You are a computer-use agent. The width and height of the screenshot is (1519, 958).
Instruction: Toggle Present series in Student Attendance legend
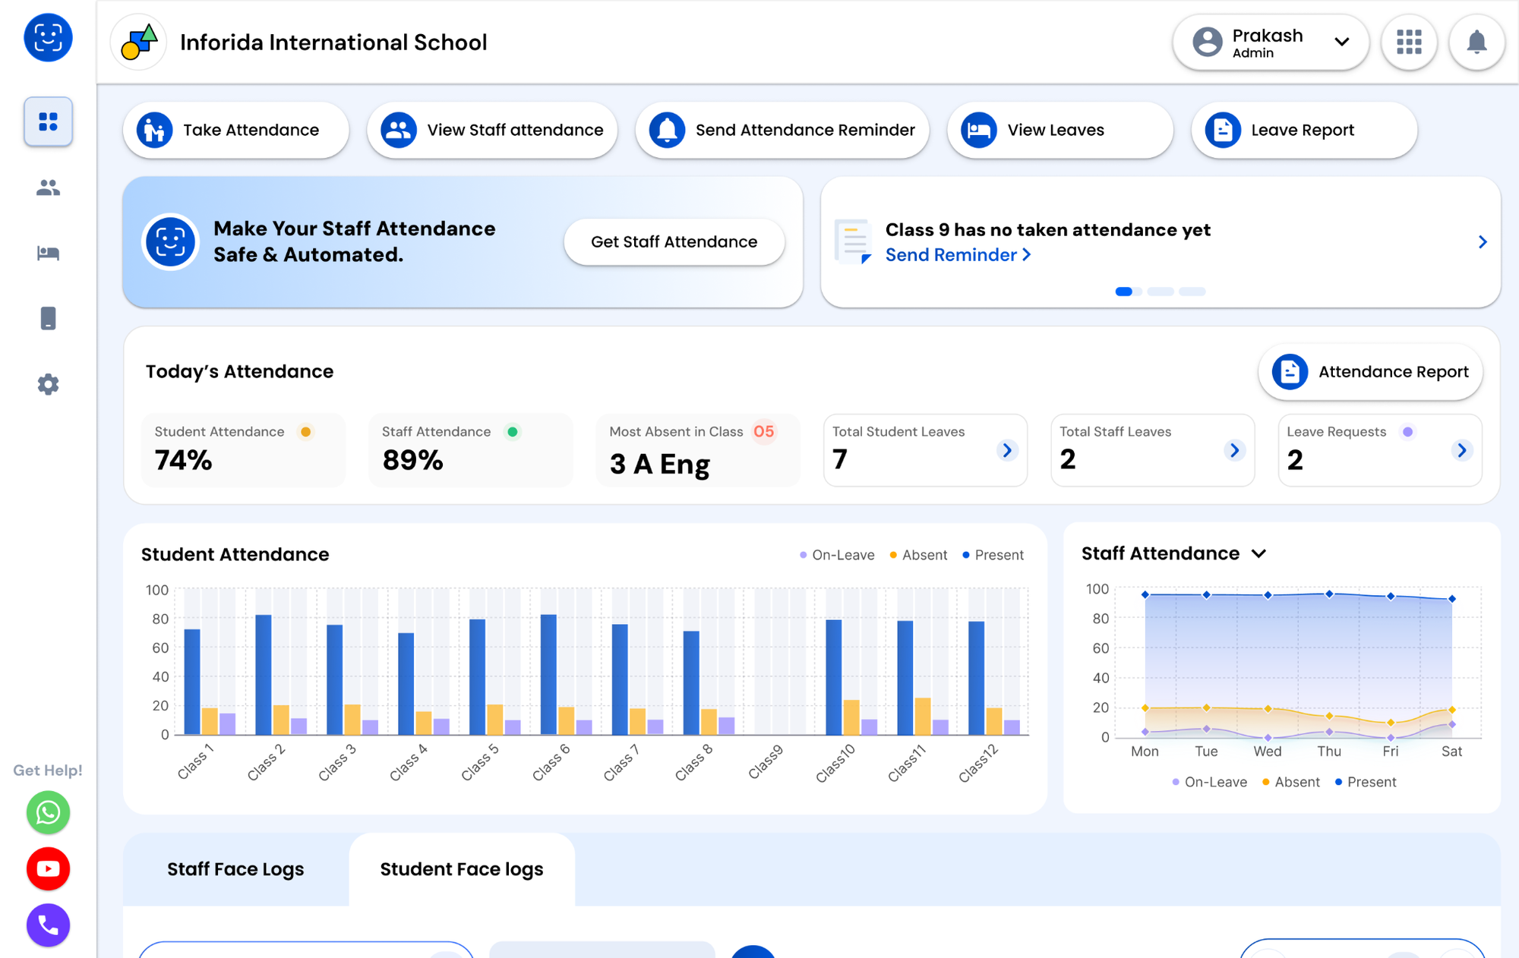click(993, 555)
